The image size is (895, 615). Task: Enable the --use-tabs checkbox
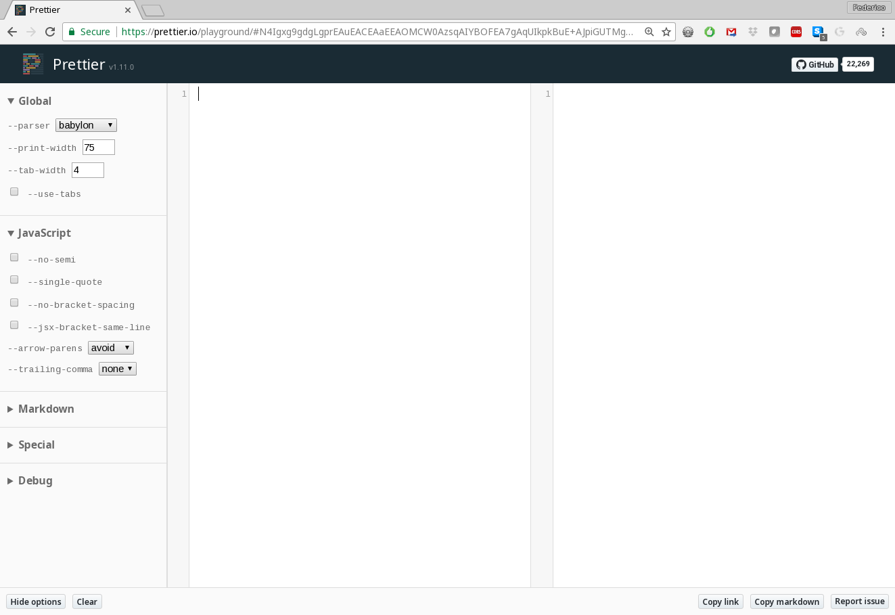click(14, 192)
